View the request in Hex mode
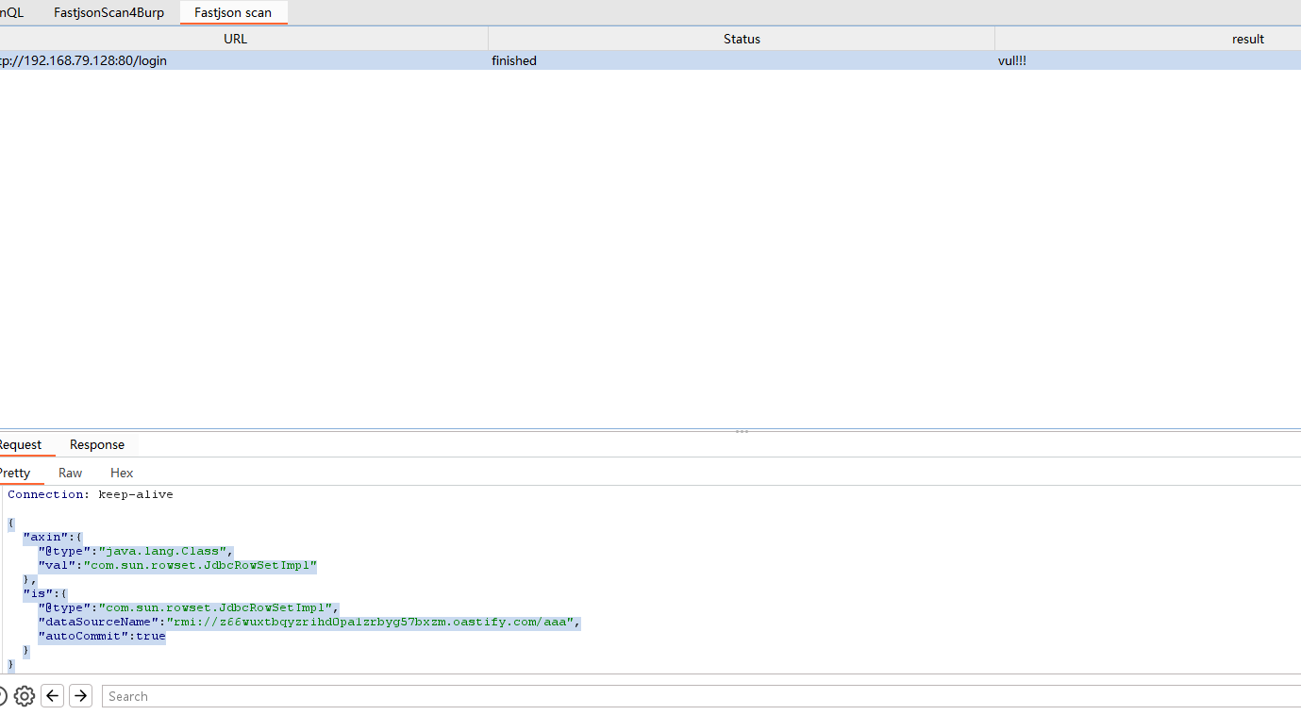1301x715 pixels. (121, 473)
